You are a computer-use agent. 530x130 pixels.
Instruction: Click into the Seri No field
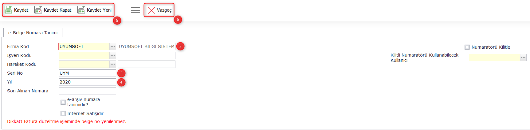pyautogui.click(x=87, y=73)
